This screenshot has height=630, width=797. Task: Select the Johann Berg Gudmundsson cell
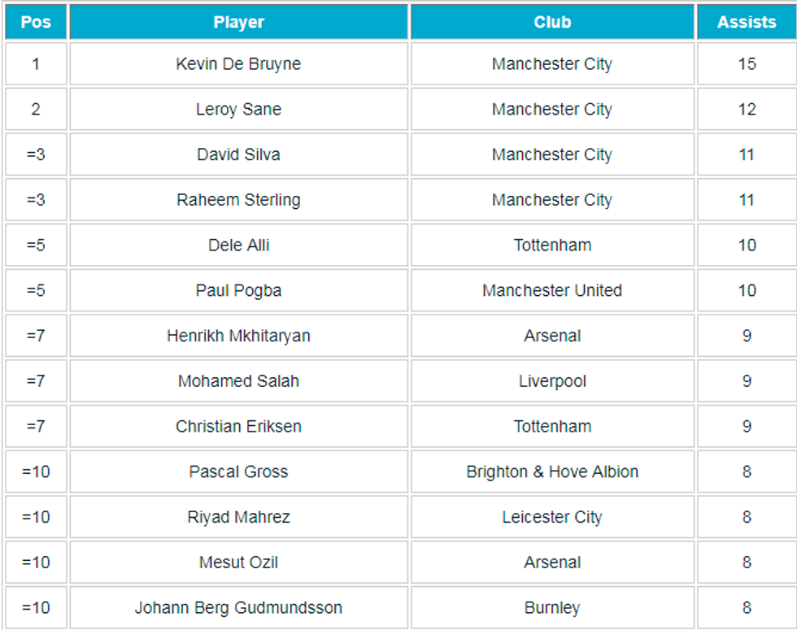(x=238, y=607)
